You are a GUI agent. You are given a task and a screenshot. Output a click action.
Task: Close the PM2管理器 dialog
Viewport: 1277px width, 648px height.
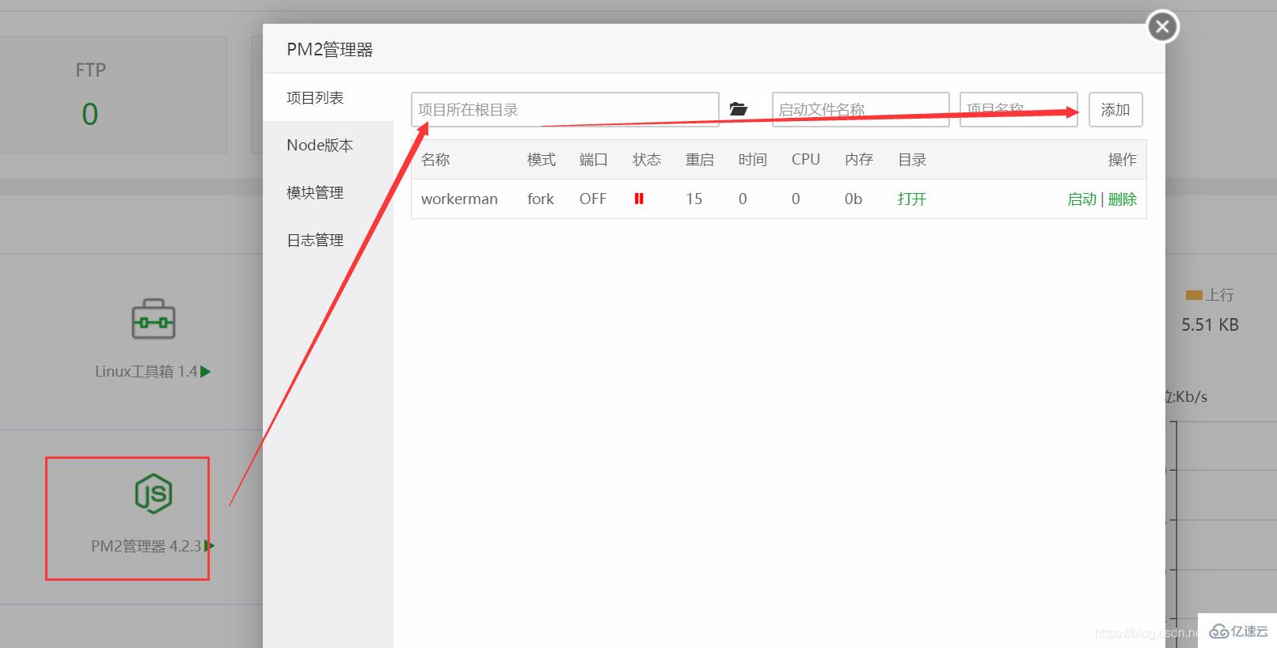[x=1162, y=27]
